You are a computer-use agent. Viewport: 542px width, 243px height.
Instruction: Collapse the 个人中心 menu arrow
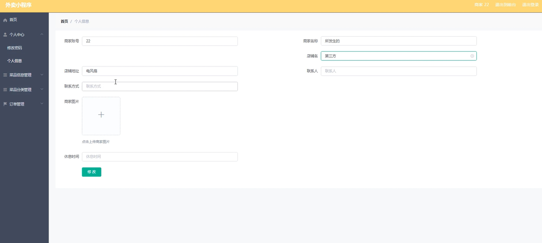click(x=42, y=34)
